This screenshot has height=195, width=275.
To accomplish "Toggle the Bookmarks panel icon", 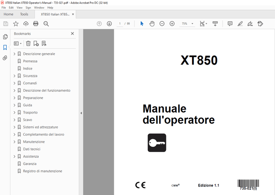I will (5, 47).
